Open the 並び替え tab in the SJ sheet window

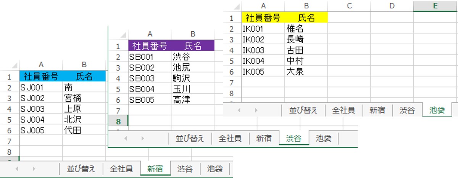click(81, 168)
